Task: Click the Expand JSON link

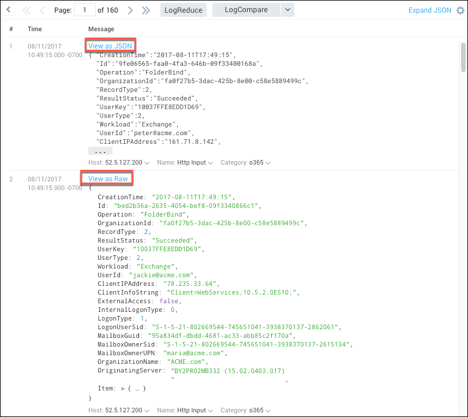Action: pos(429,9)
